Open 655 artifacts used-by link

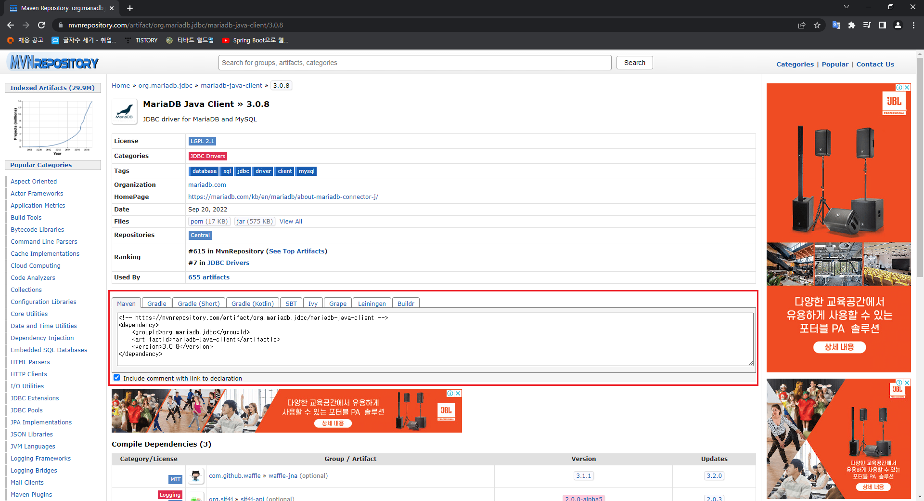(x=209, y=277)
